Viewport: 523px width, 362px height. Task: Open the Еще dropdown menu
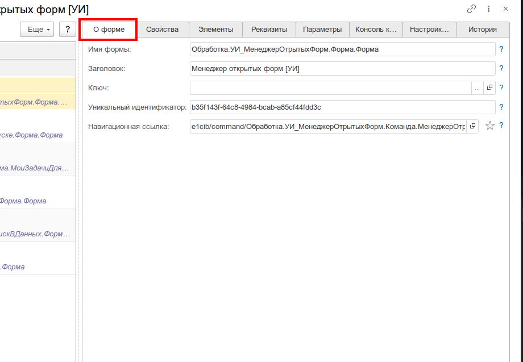coord(37,30)
